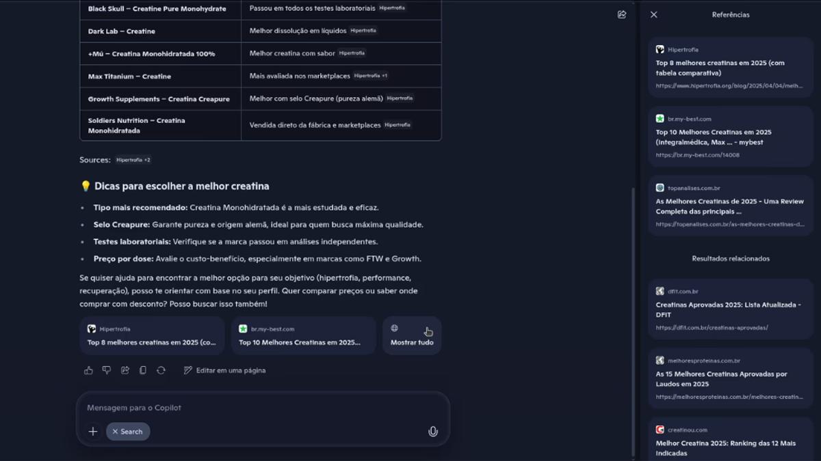
Task: Regenerate the Copilot response
Action: click(x=161, y=370)
